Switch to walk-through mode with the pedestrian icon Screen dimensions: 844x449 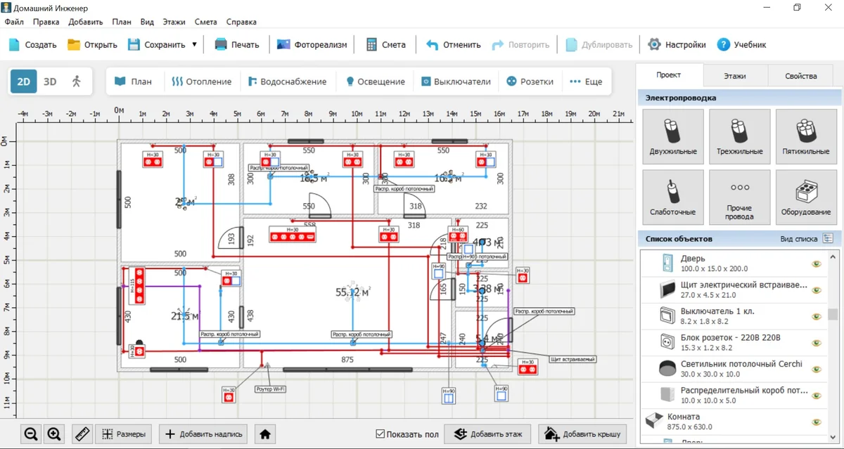tap(77, 82)
